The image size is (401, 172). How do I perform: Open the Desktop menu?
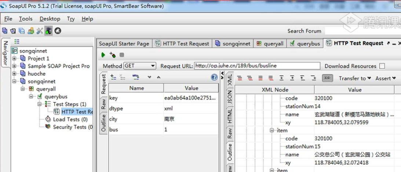[50, 19]
